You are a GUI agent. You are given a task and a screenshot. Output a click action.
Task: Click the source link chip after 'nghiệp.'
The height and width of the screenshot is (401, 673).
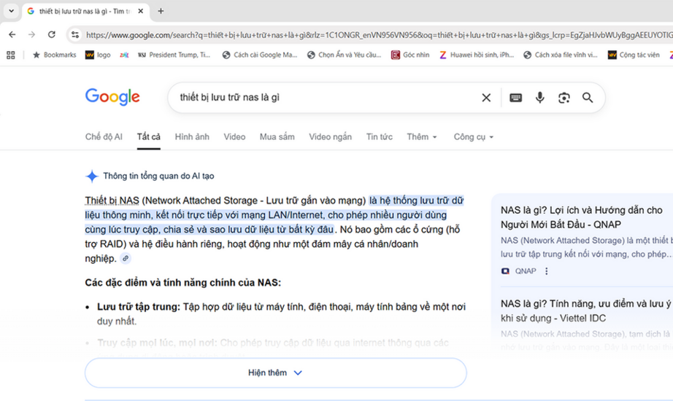pyautogui.click(x=126, y=259)
